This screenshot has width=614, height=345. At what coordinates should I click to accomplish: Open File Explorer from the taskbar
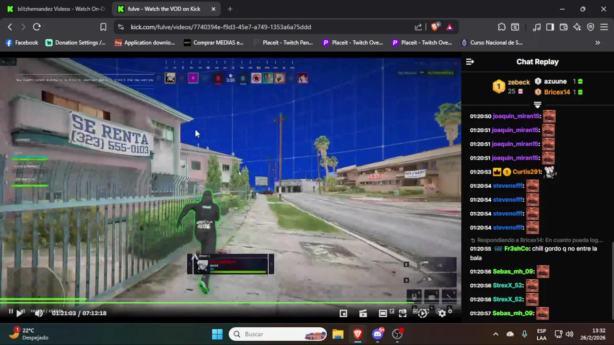(x=338, y=334)
